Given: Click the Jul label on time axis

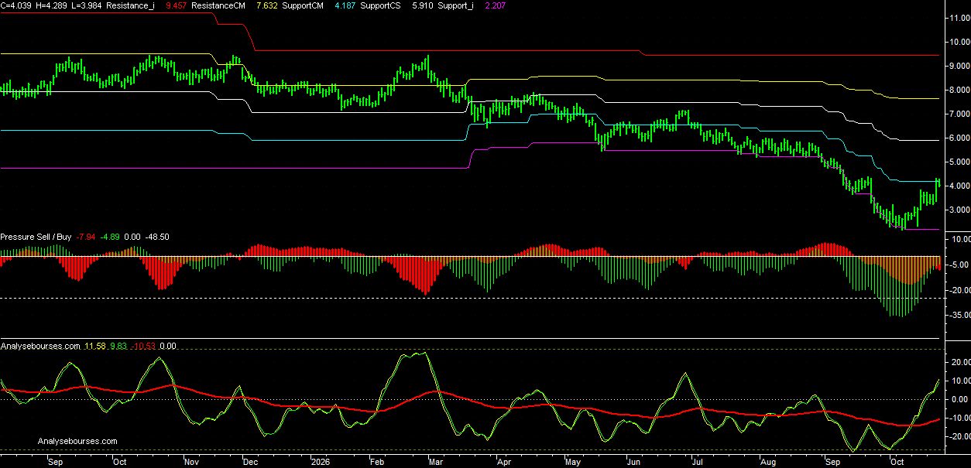Looking at the screenshot, I should [x=696, y=462].
